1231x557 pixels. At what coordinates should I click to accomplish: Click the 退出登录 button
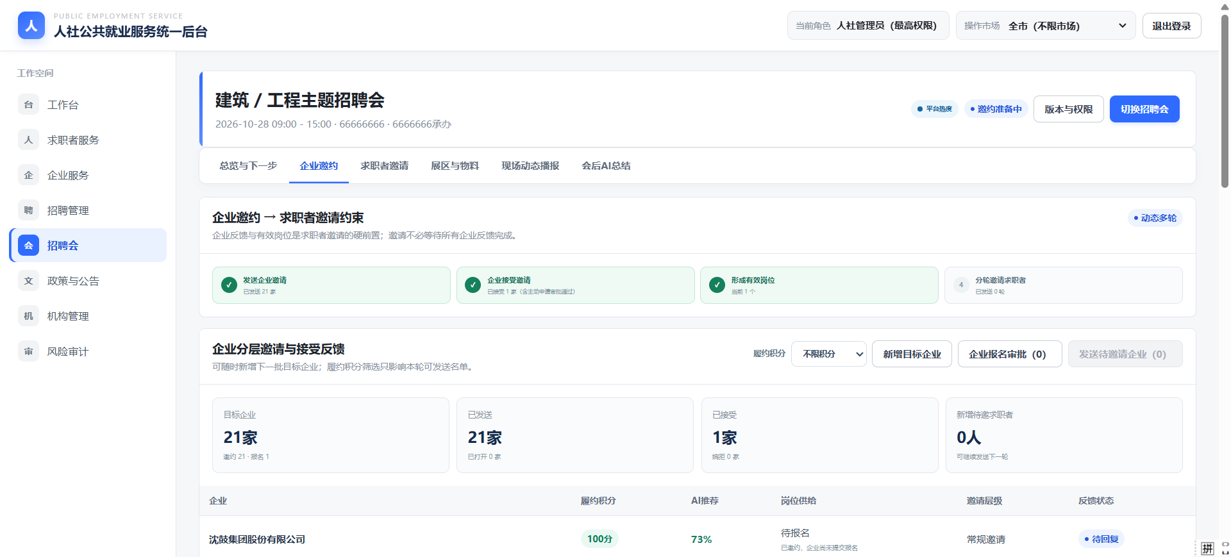point(1171,26)
